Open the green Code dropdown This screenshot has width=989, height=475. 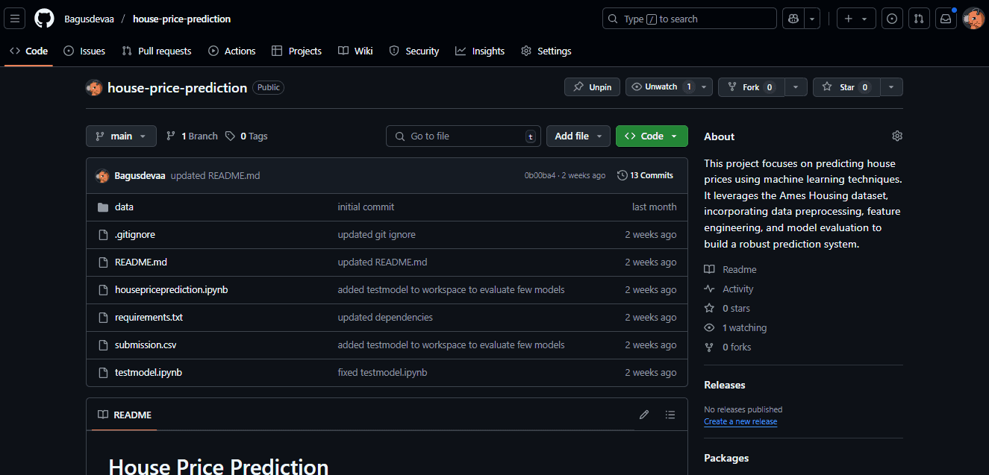652,136
